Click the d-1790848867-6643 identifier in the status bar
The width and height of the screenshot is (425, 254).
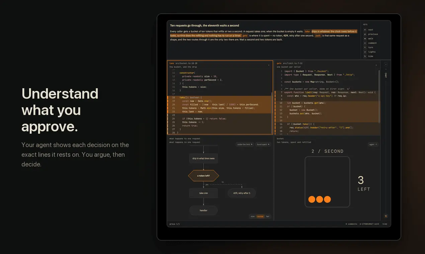pos(369,224)
